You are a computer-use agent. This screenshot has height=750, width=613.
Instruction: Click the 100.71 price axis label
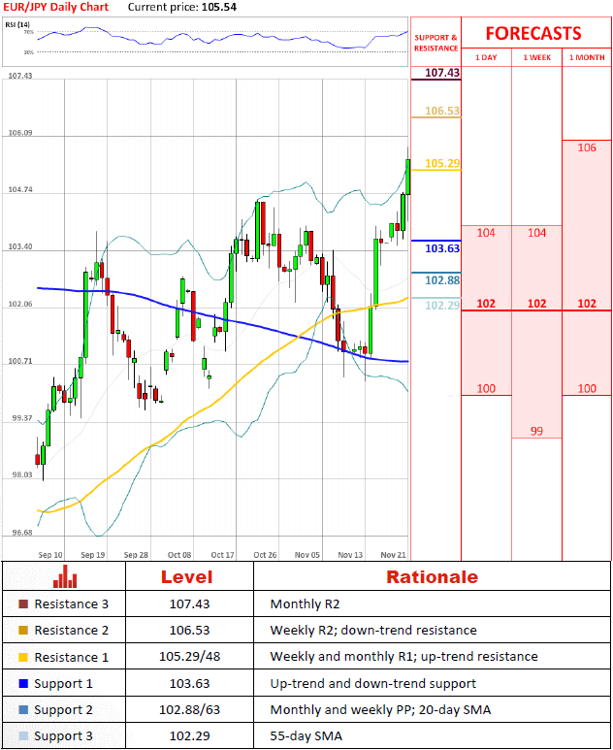pos(20,361)
